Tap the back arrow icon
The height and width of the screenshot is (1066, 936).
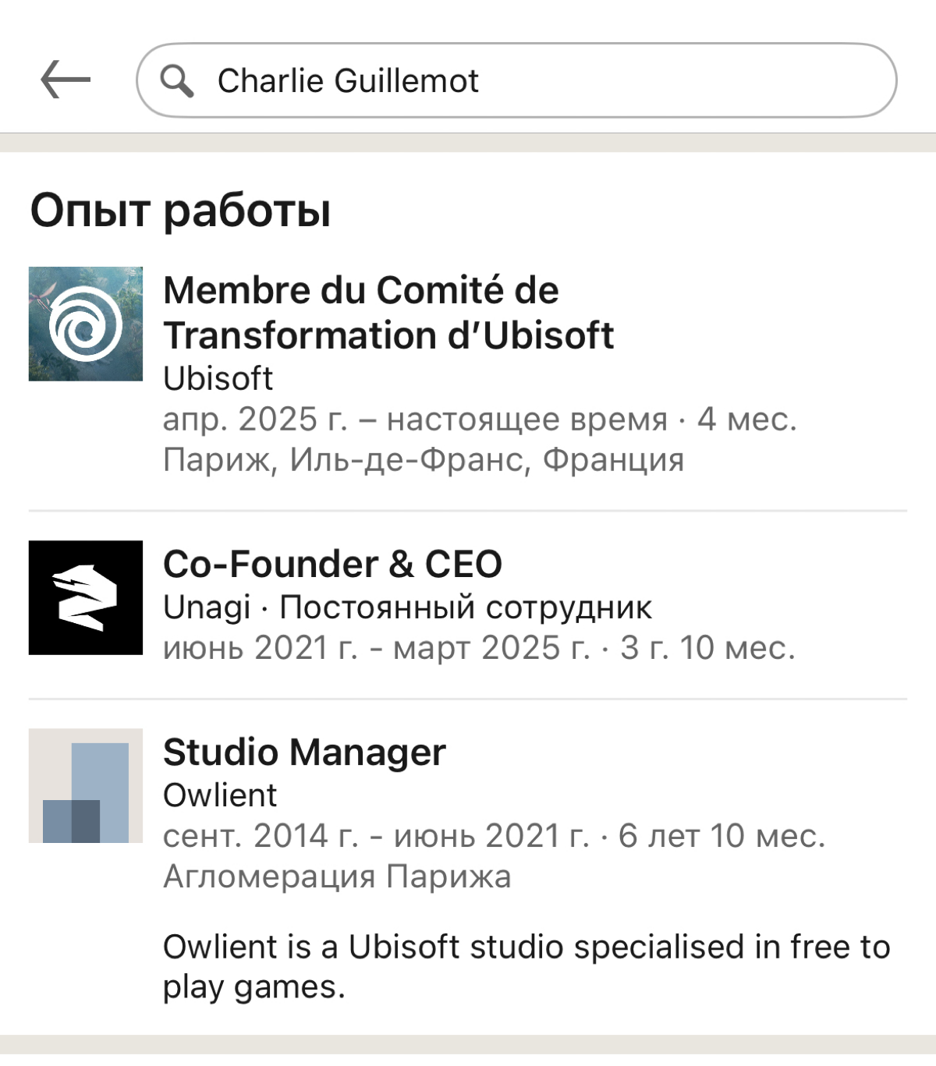[66, 80]
